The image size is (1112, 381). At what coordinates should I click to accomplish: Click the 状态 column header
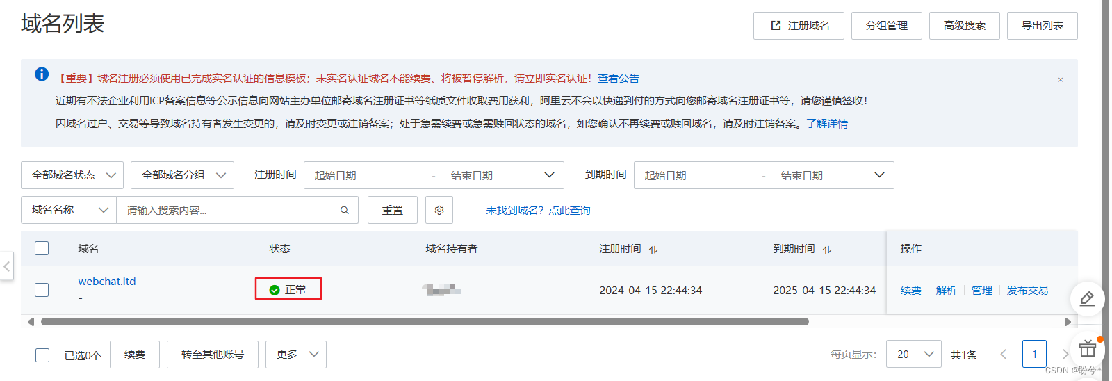pyautogui.click(x=280, y=249)
